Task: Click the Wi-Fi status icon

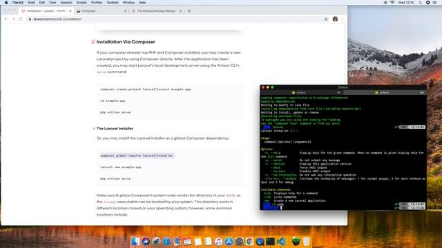Action: point(392,3)
